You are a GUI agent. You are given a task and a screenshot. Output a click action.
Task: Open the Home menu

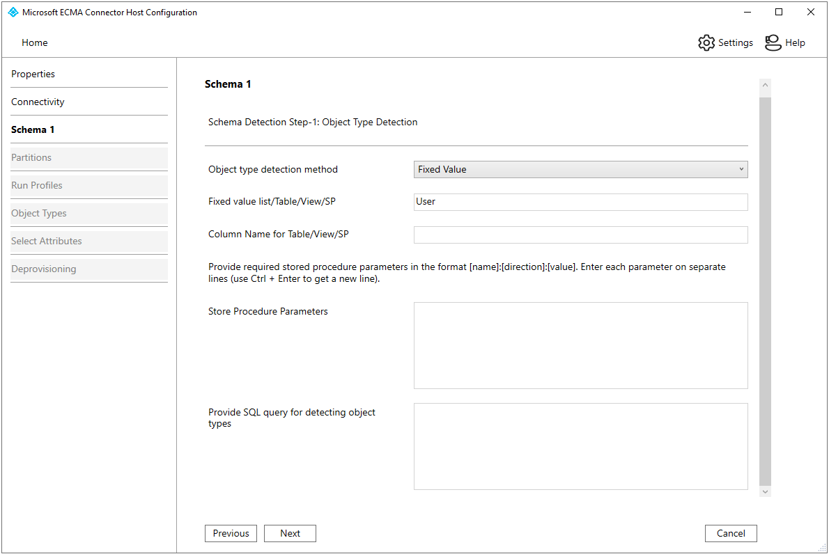pyautogui.click(x=34, y=42)
